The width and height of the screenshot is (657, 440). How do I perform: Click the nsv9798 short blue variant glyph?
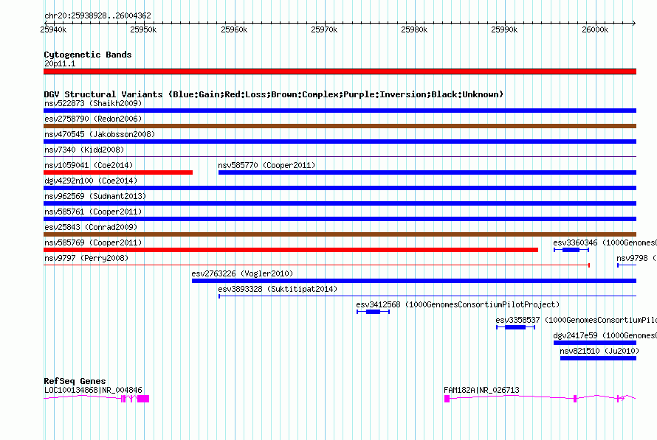coord(627,265)
